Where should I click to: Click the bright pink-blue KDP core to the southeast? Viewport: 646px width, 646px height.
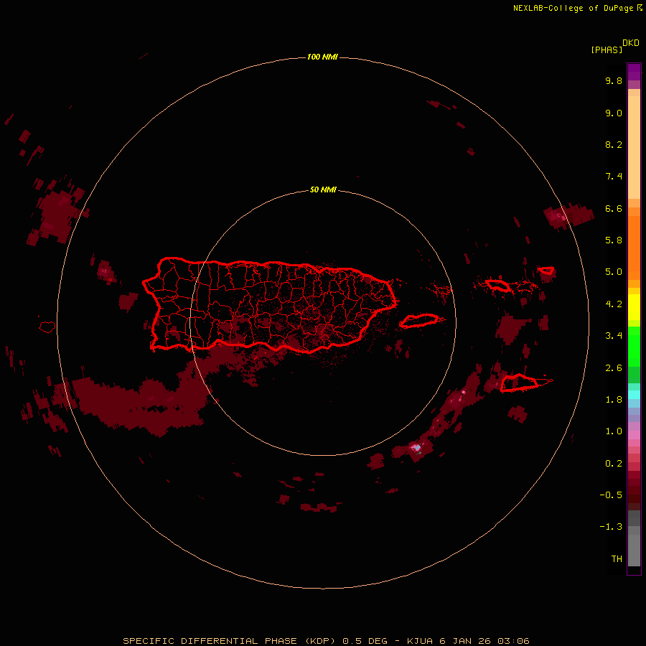coord(416,447)
